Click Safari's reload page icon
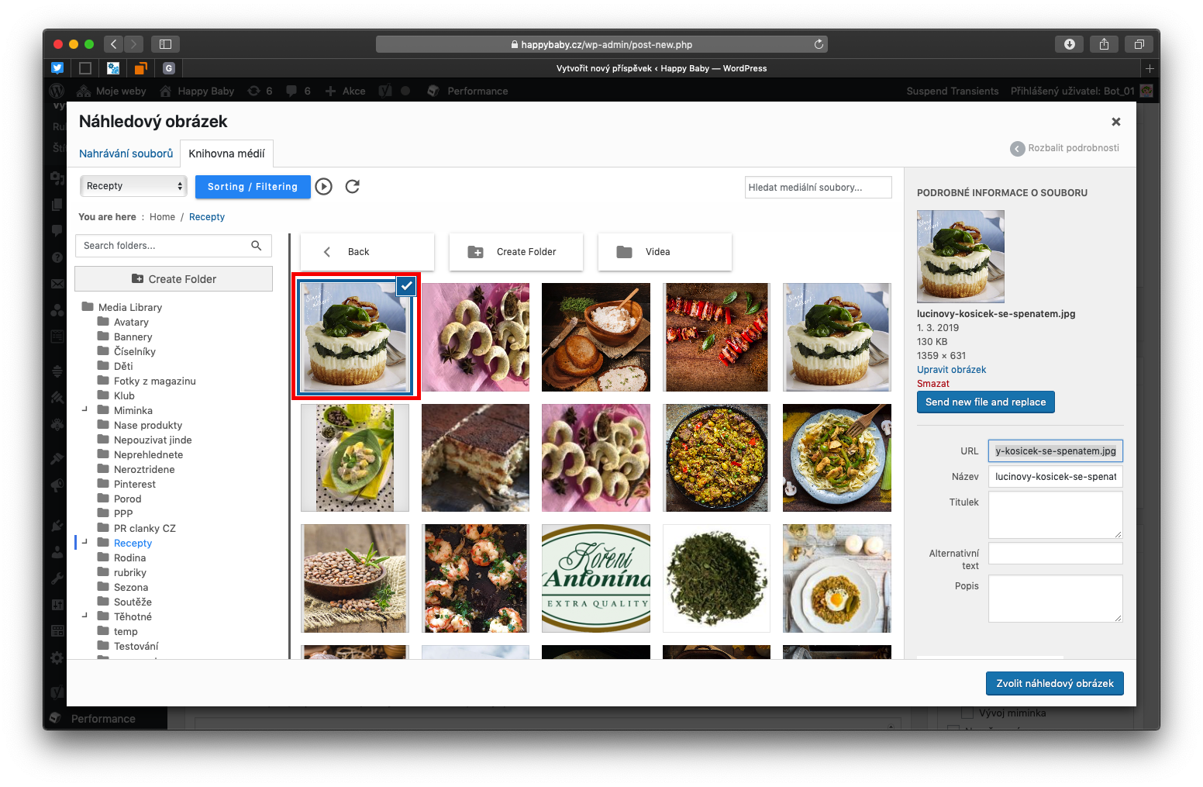This screenshot has width=1203, height=787. [819, 44]
